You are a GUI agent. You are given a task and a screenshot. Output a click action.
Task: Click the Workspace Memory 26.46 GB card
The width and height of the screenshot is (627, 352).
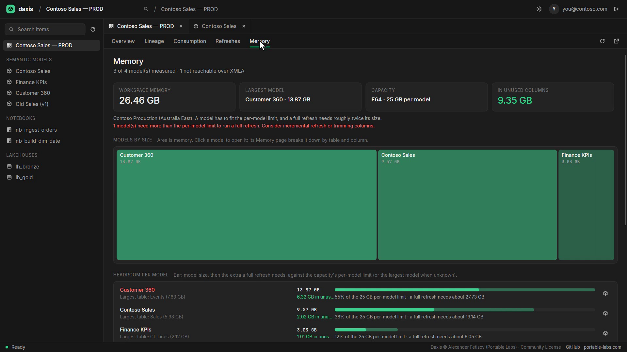click(174, 97)
